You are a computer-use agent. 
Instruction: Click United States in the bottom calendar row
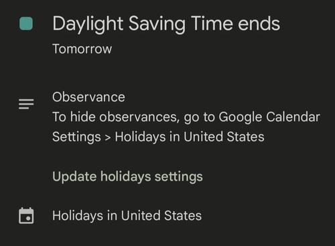[161, 216]
